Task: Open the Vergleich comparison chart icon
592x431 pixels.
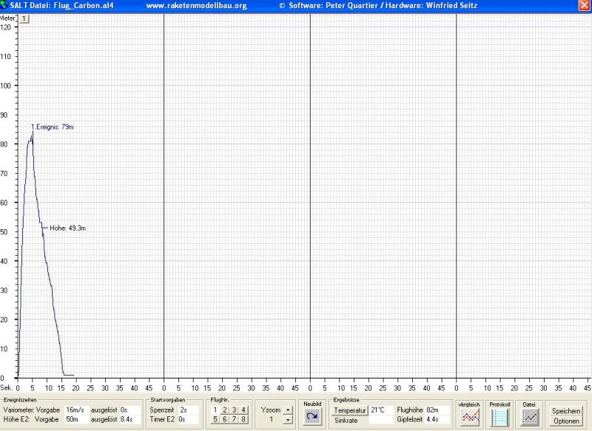Action: (x=469, y=417)
